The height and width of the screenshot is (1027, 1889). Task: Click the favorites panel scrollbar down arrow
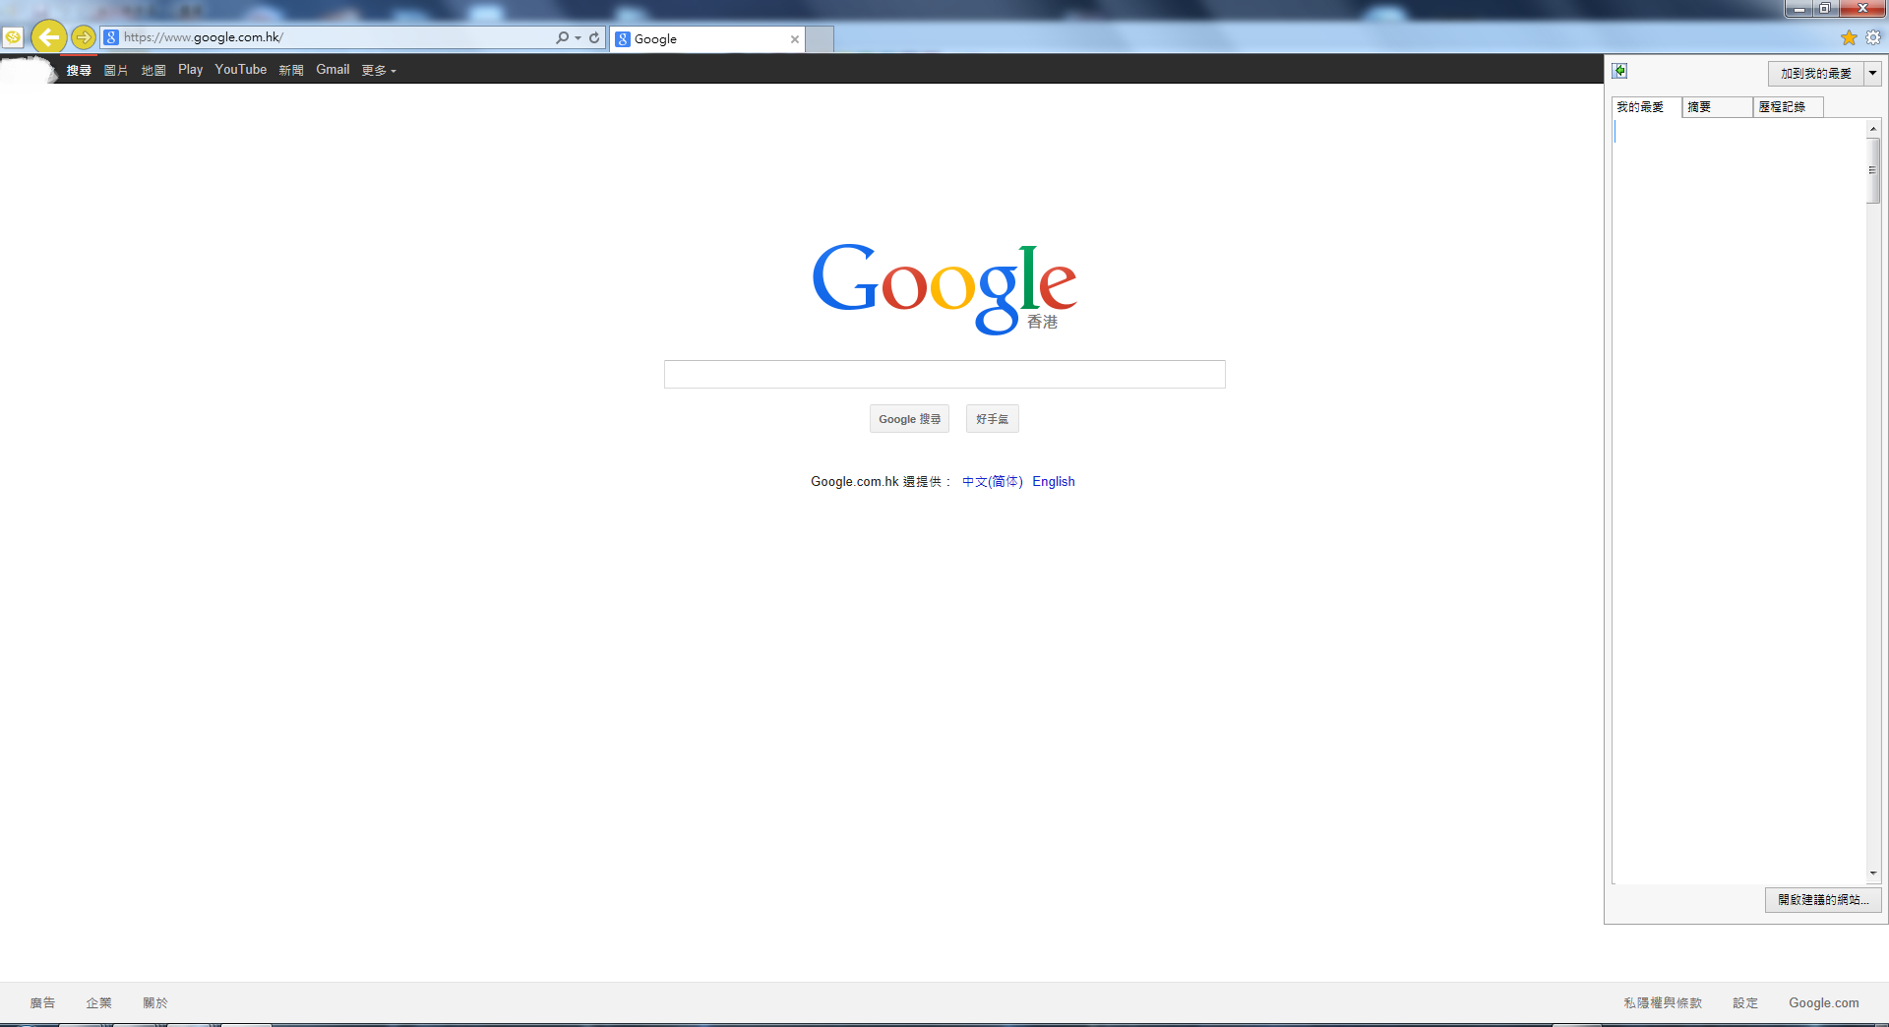(x=1873, y=874)
